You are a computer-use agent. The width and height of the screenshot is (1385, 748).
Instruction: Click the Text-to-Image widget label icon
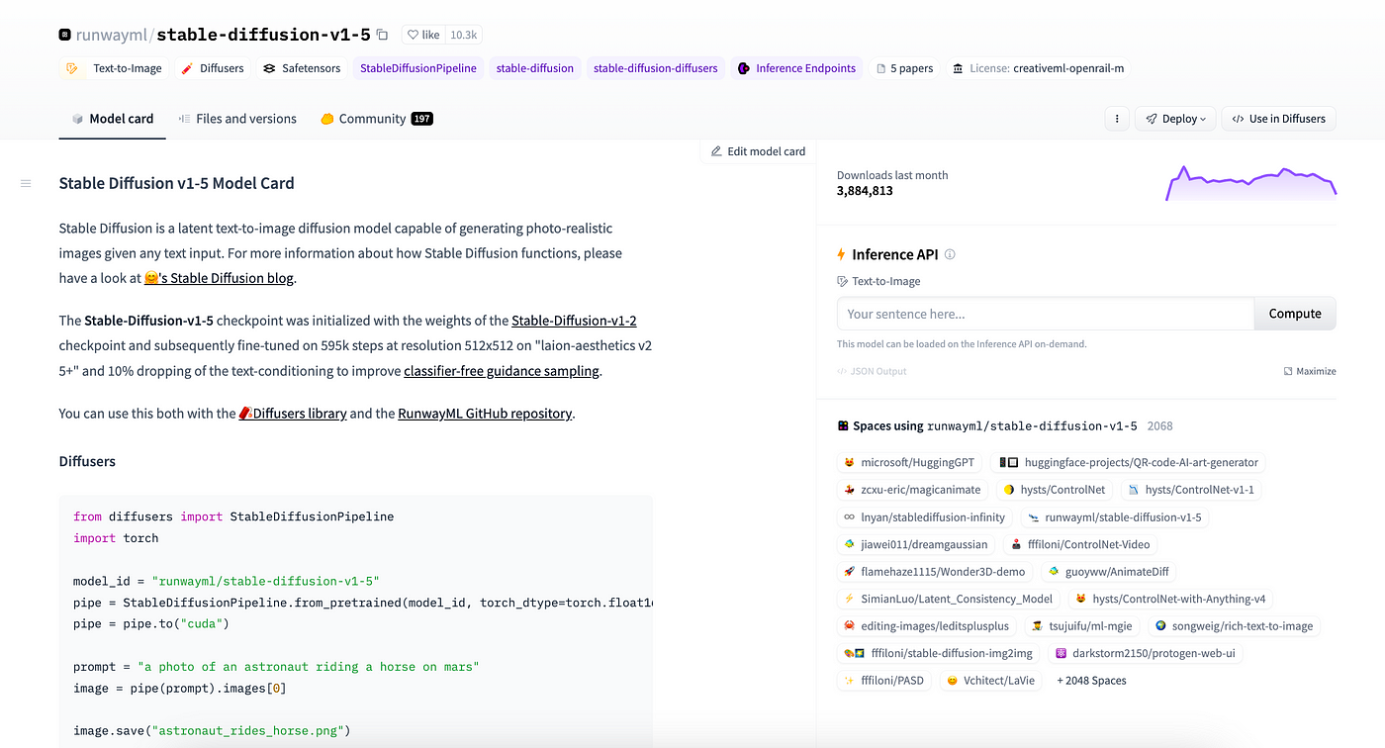(843, 281)
